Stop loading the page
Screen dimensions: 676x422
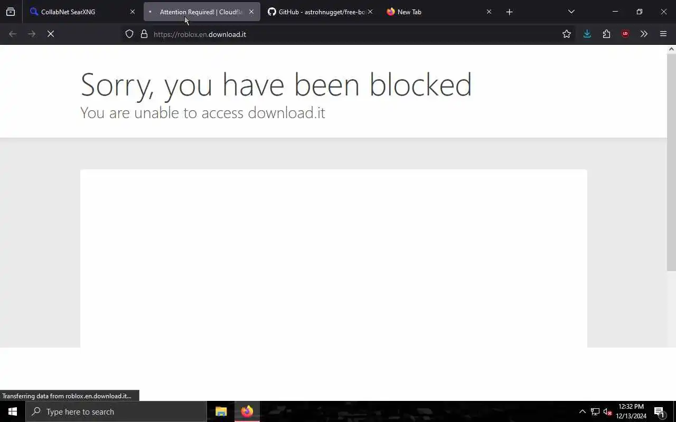pyautogui.click(x=51, y=34)
